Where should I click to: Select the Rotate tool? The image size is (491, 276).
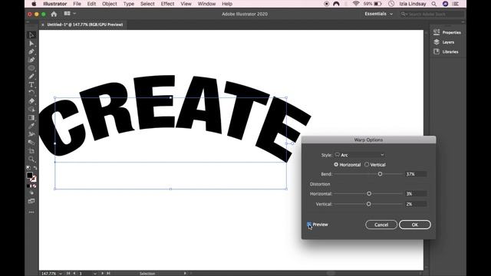[x=31, y=93]
